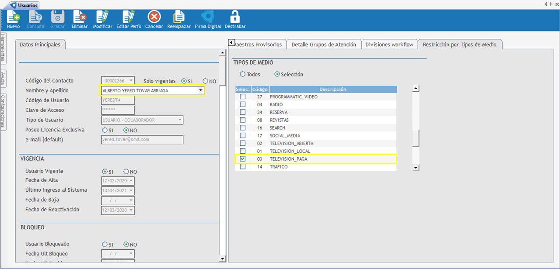Open the Firma Digital tool
This screenshot has height=269, width=560.
click(x=208, y=17)
